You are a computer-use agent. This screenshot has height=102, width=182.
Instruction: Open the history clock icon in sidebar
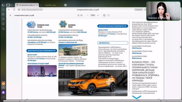3,10
